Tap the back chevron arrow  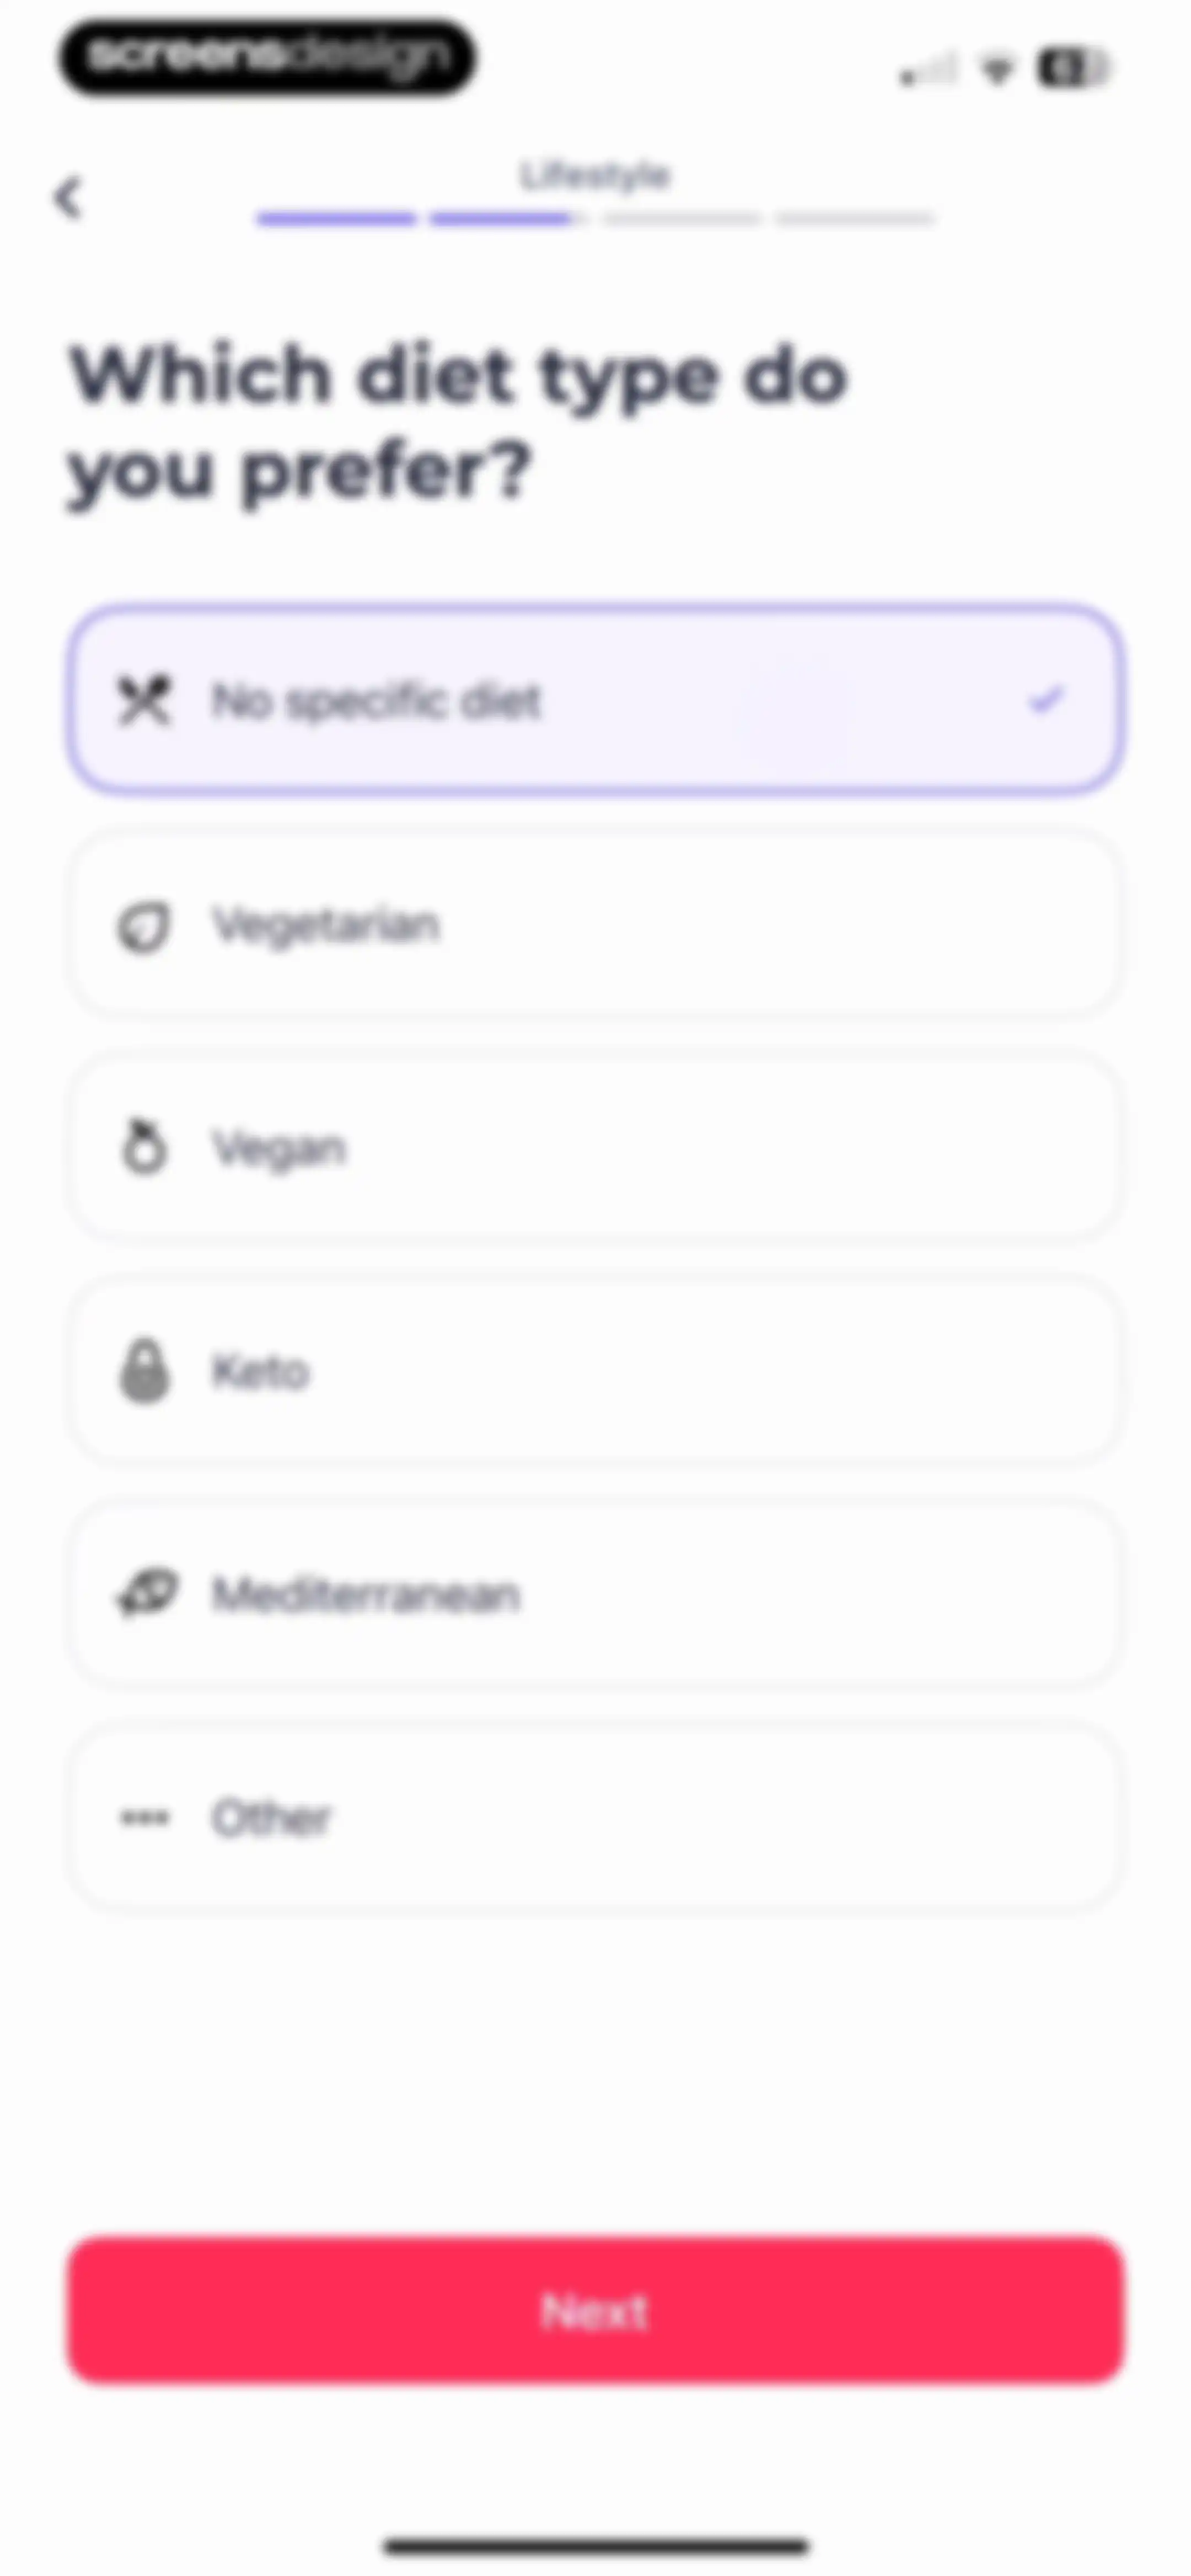[68, 197]
